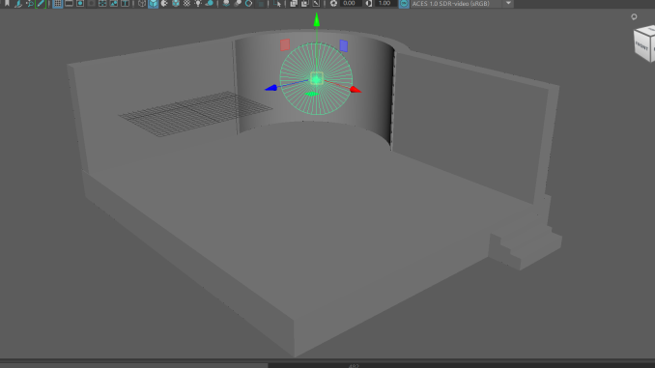Toggle the film gate icon
655x368 pixels.
coord(69,3)
